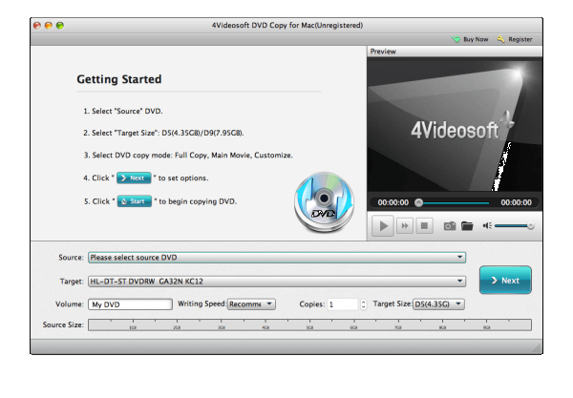Click the window resize grip corner
Screen dimensions: 573x398
click(537, 348)
